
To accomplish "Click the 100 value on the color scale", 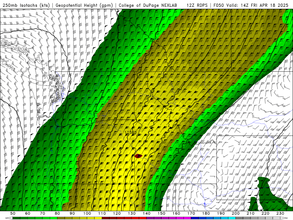I will pyautogui.click(x=87, y=213).
